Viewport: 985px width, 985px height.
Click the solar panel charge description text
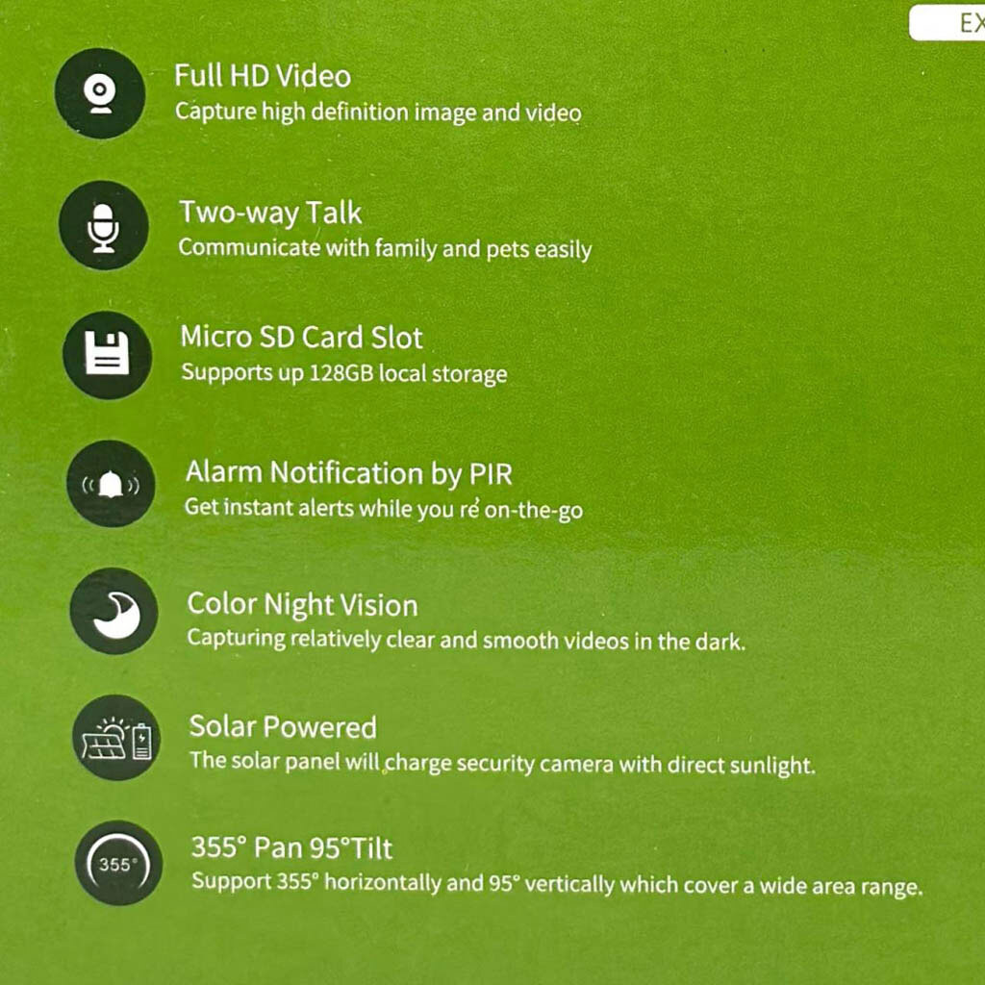[x=502, y=763]
